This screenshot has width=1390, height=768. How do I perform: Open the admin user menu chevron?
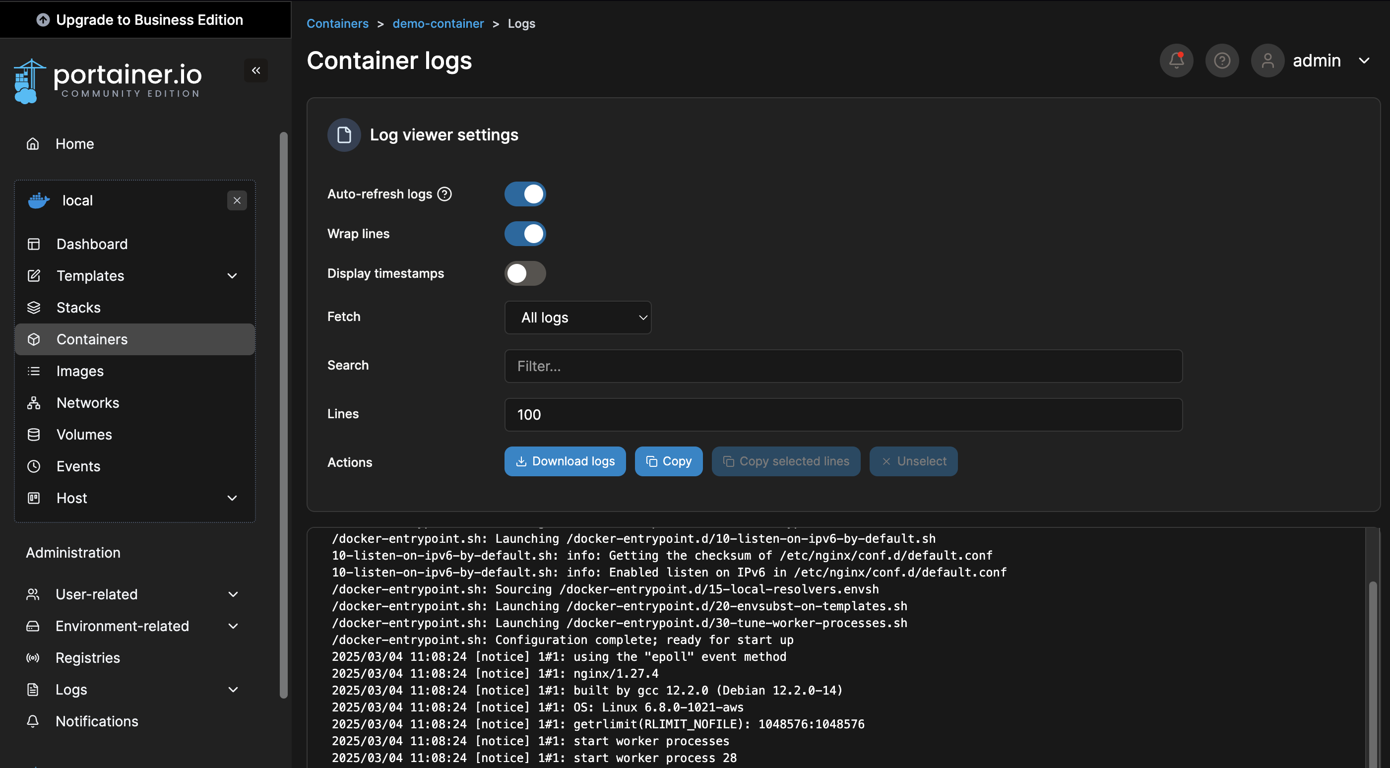click(x=1364, y=61)
